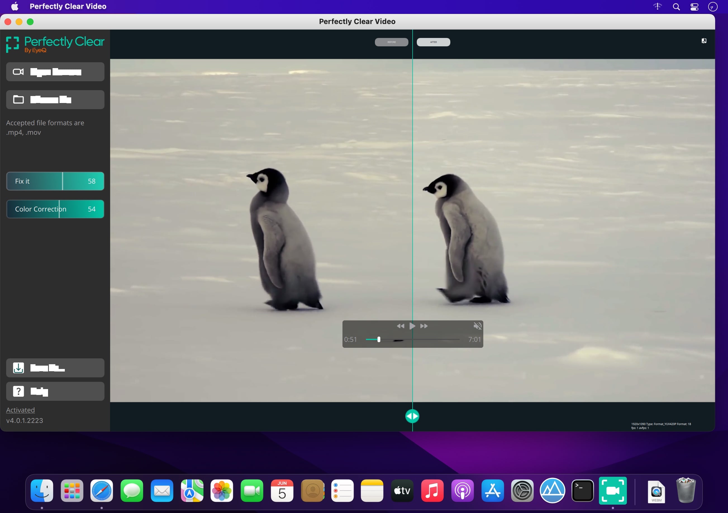
Task: Click the Perfectly Clear logo icon
Action: (x=12, y=44)
